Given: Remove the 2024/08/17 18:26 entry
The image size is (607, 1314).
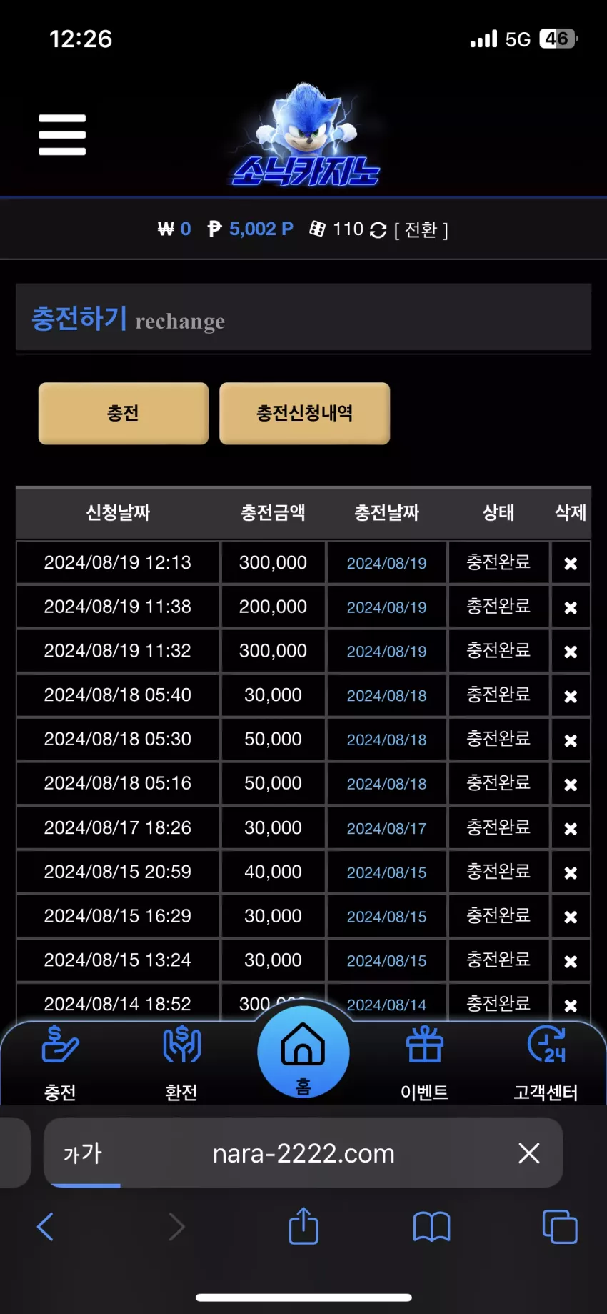Looking at the screenshot, I should coord(571,829).
